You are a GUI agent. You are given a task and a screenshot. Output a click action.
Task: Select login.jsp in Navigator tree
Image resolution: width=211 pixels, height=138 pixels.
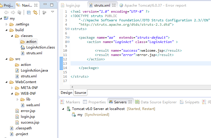(25, 117)
